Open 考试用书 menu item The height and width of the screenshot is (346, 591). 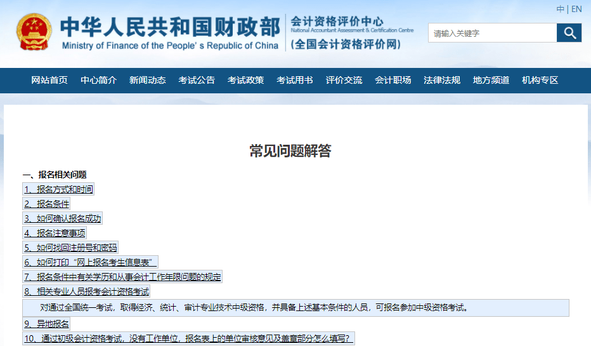294,81
